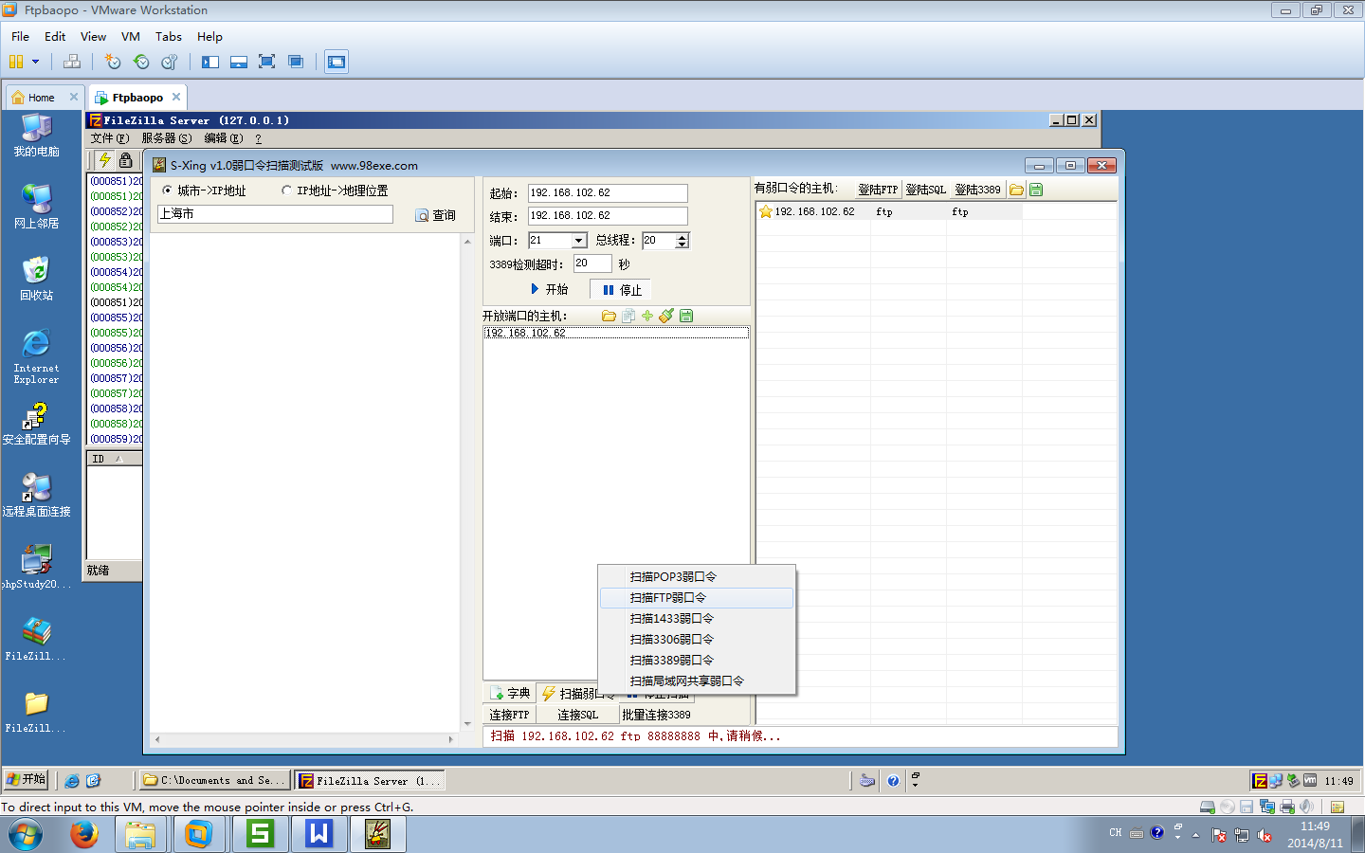Click the 连接SQL button
Screen dimensions: 1365x853
577,715
